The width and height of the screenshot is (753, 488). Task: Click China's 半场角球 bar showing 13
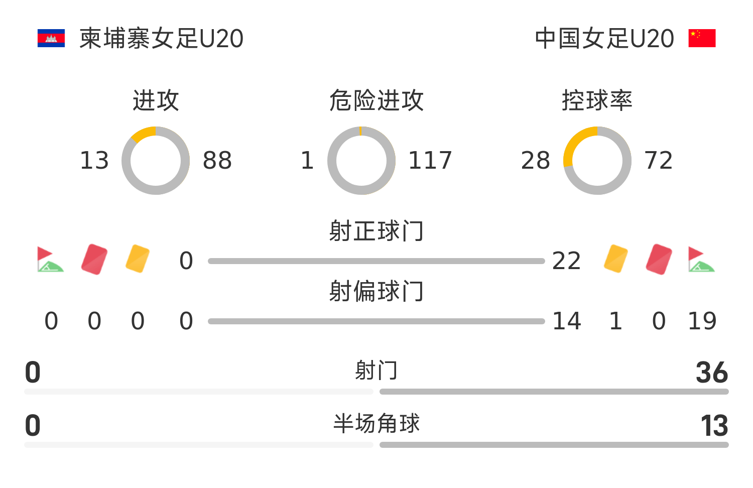(x=554, y=445)
